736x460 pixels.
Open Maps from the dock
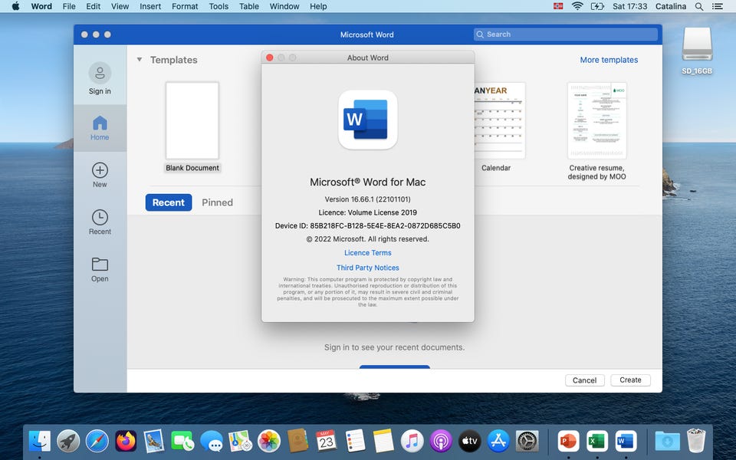click(240, 442)
